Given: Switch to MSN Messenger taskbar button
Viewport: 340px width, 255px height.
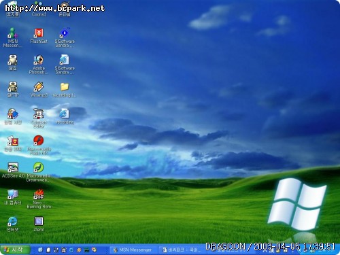Looking at the screenshot, I should tap(133, 250).
